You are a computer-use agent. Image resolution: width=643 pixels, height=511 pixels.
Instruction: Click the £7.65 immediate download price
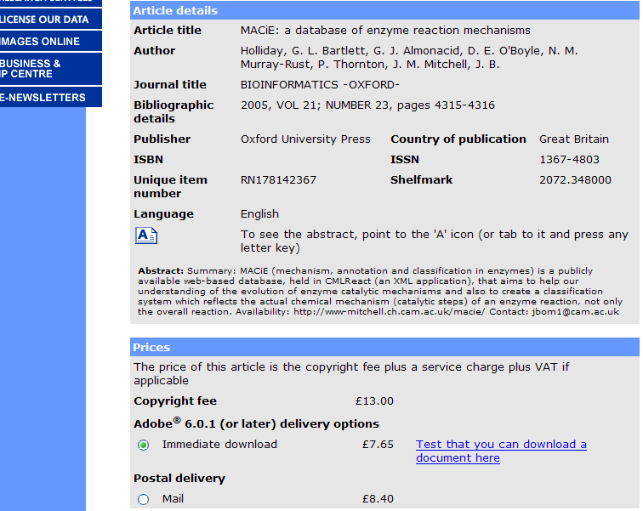click(378, 445)
